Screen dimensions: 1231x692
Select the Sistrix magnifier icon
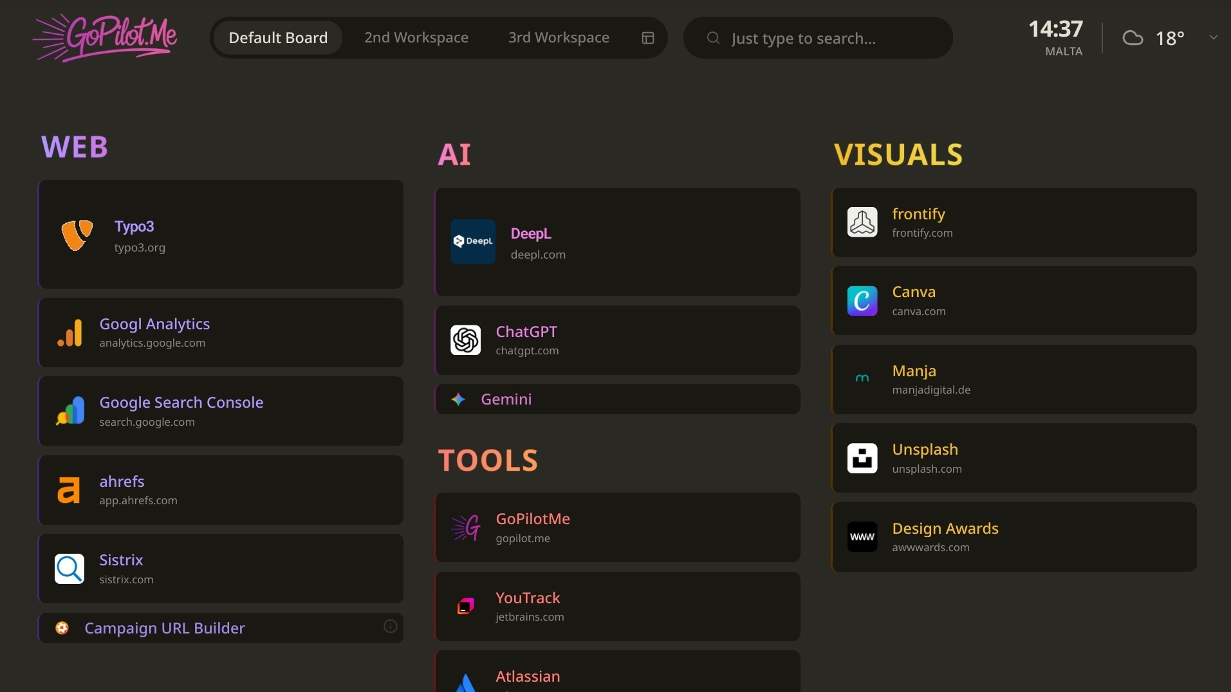click(68, 569)
